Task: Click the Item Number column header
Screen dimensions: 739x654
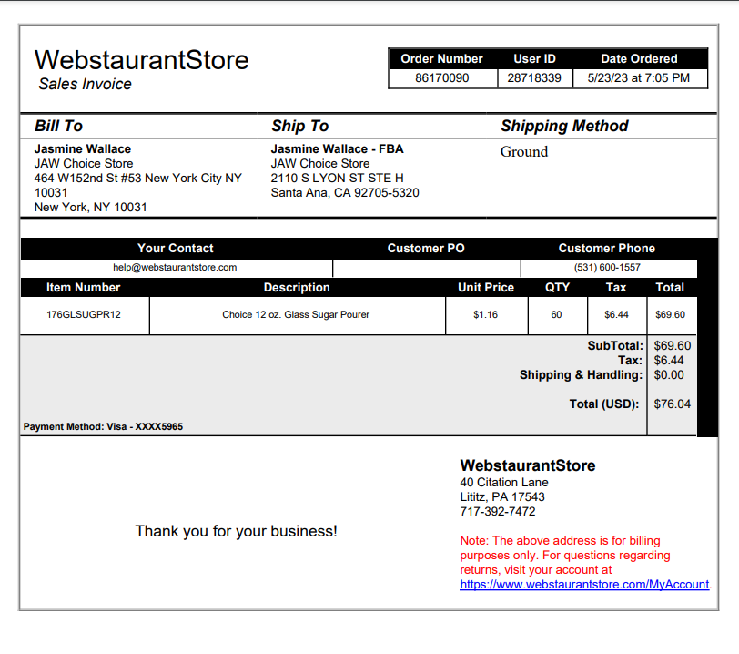Action: (83, 287)
